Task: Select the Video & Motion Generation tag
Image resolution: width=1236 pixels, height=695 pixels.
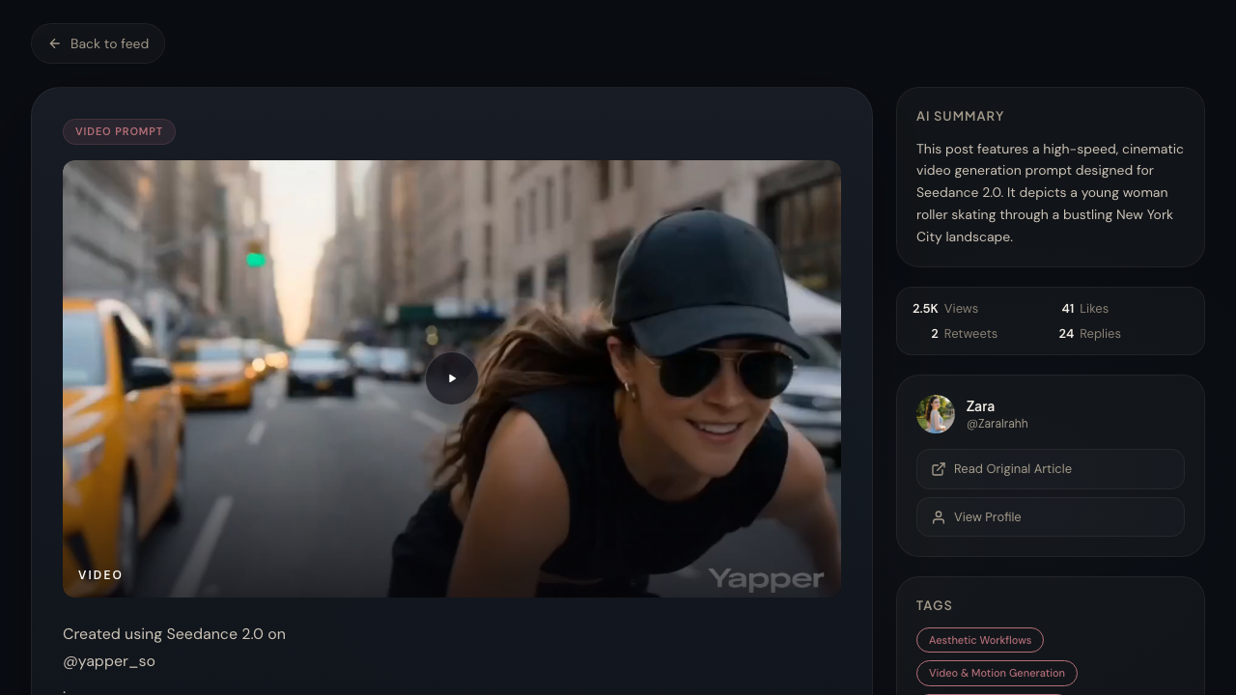Action: [x=997, y=673]
